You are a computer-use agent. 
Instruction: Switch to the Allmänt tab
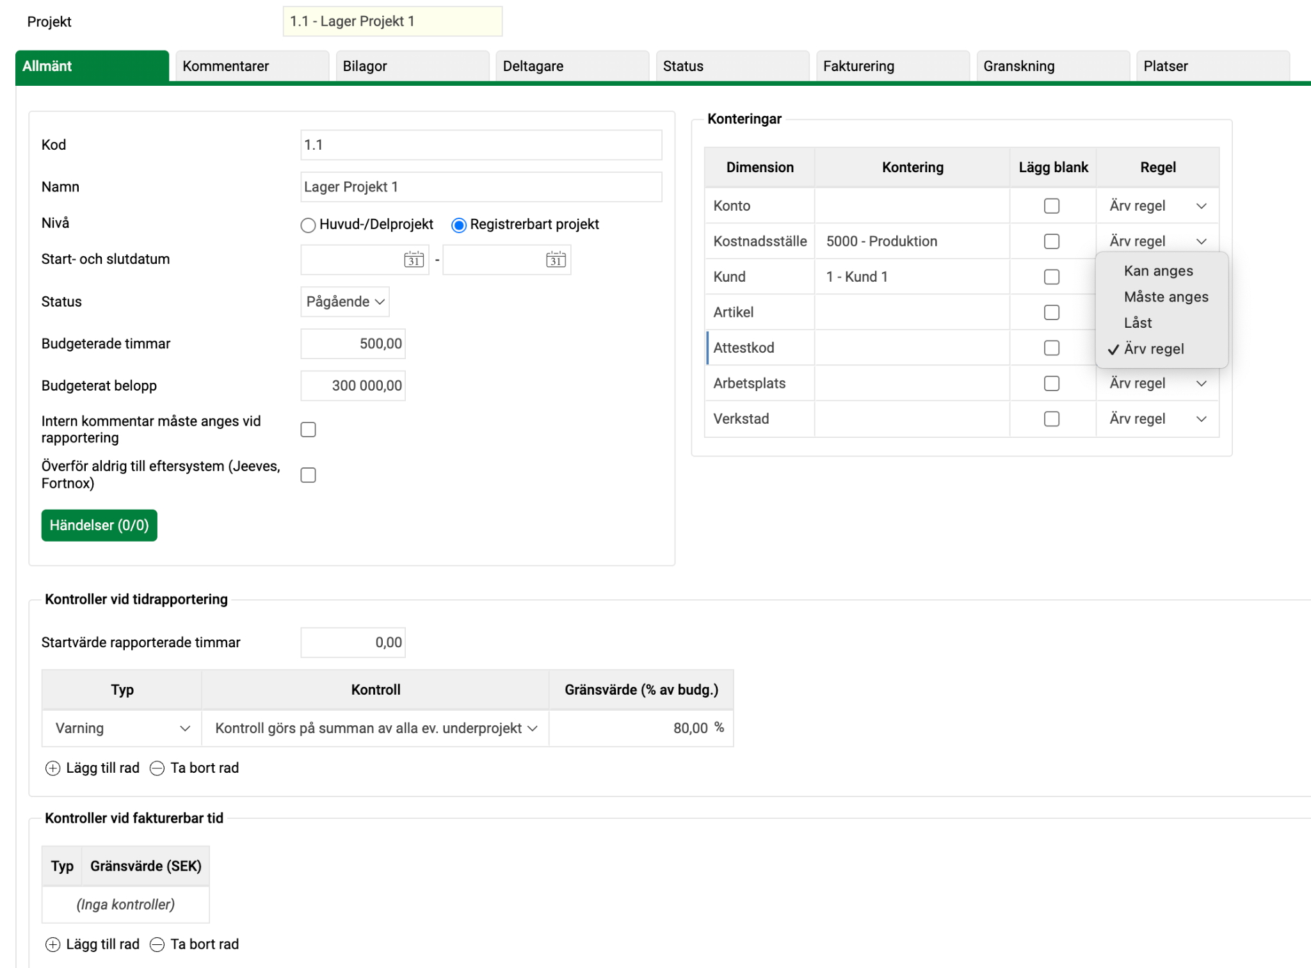click(92, 66)
